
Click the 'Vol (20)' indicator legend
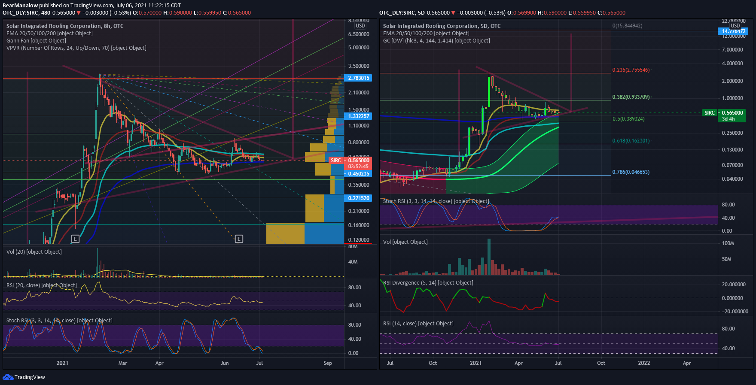(34, 252)
